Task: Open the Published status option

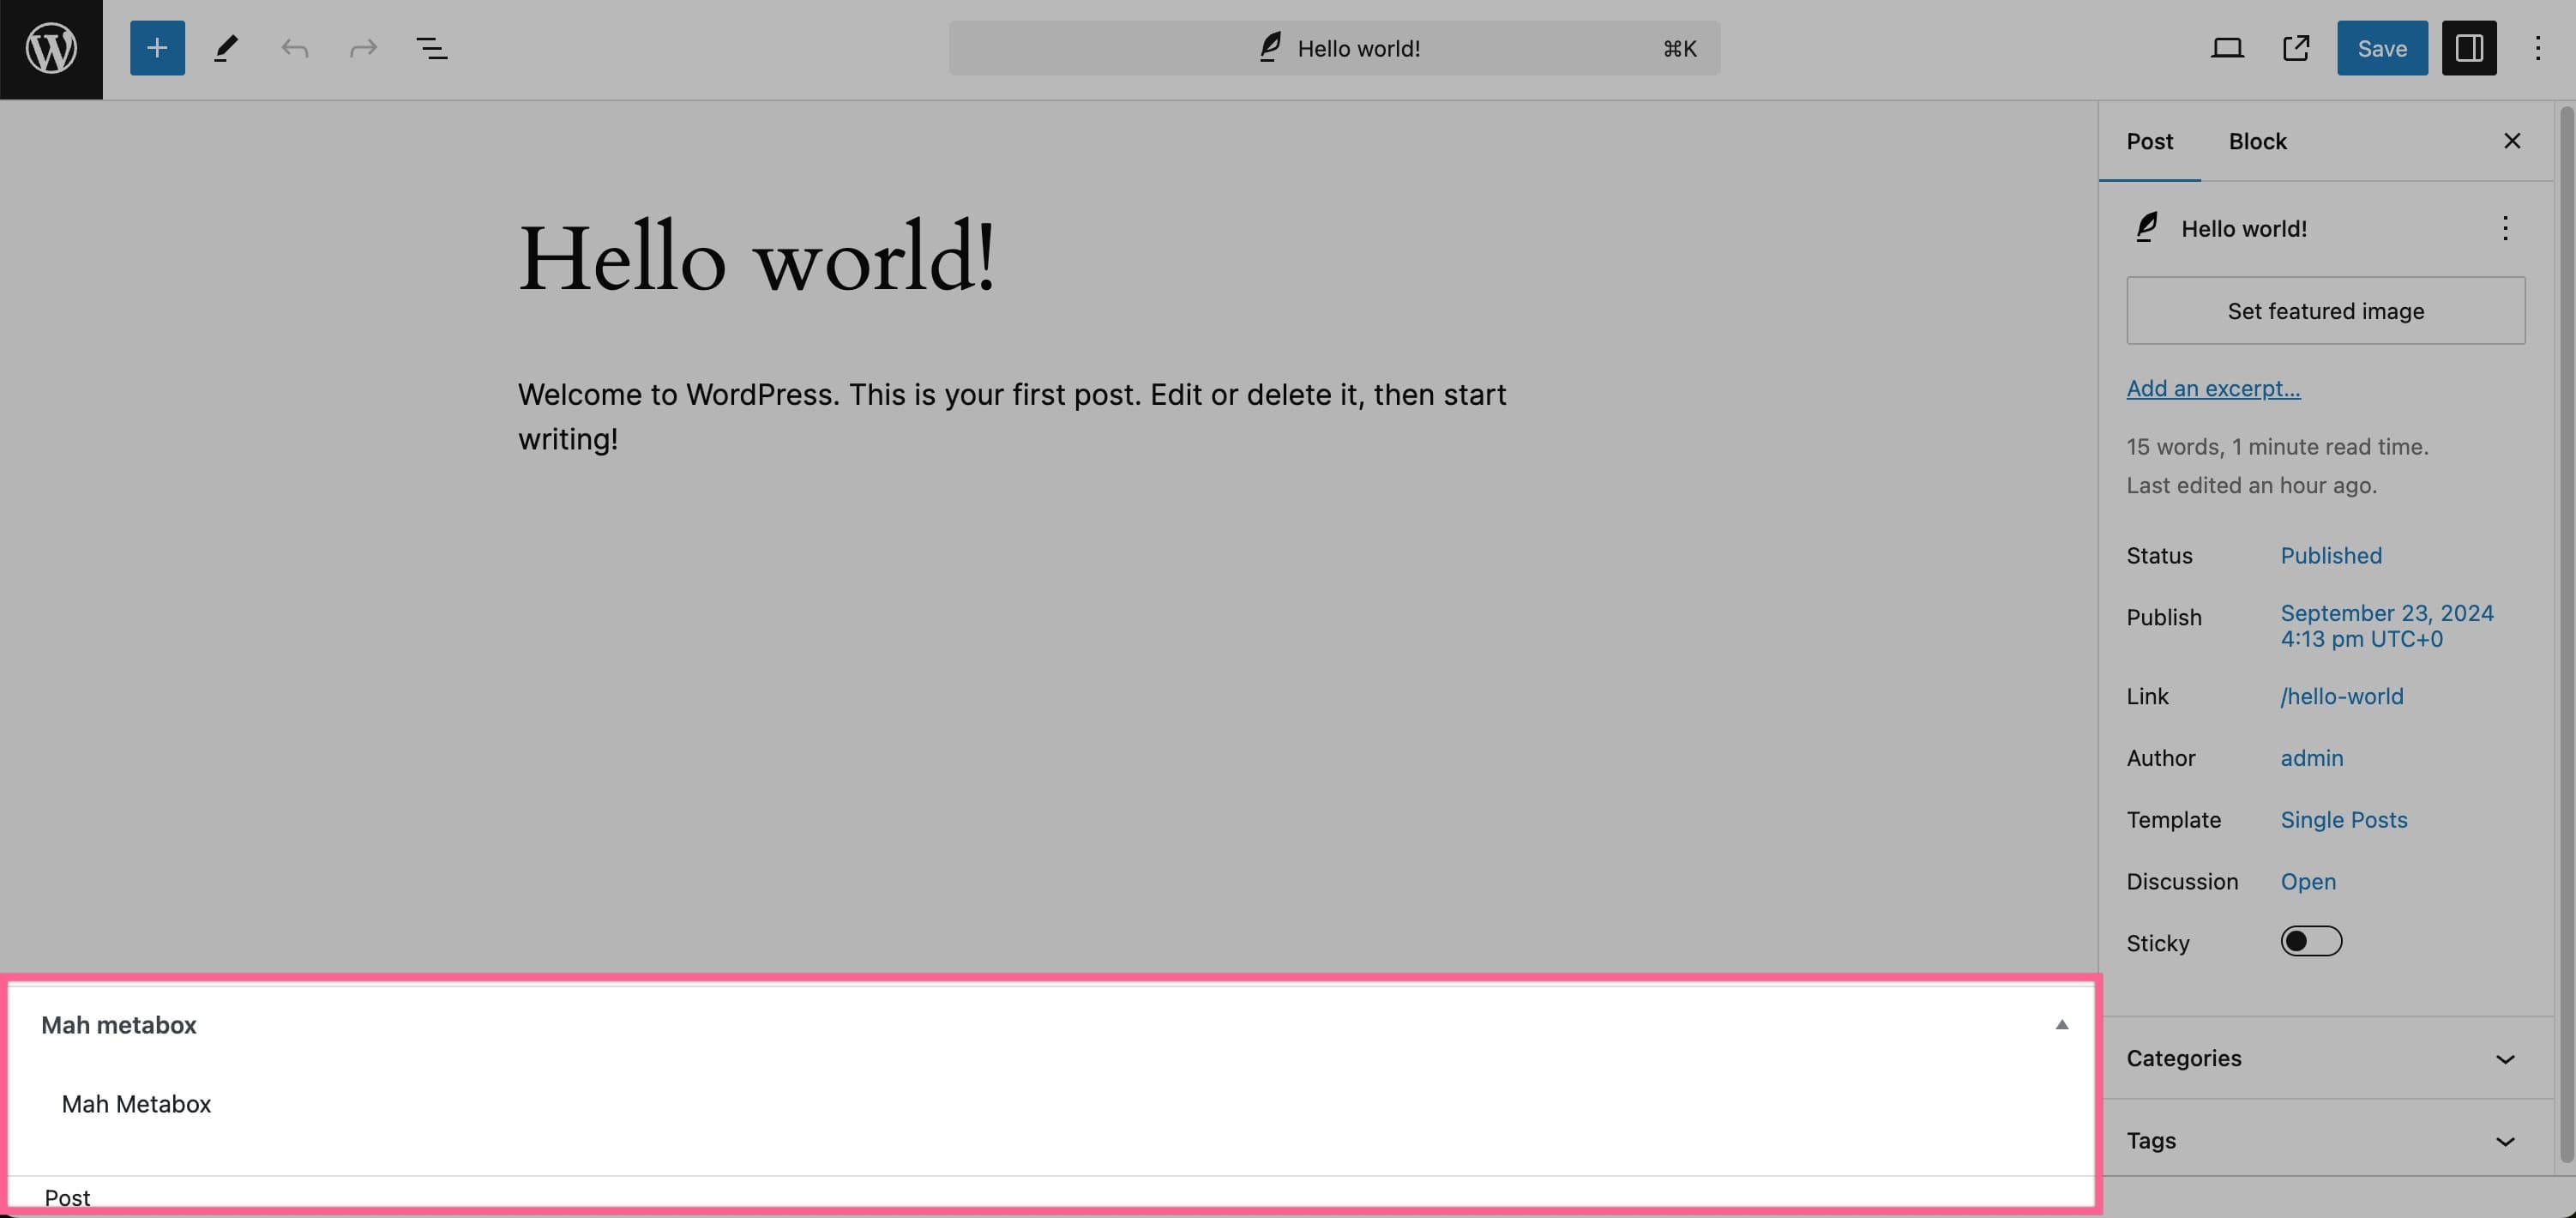Action: tap(2330, 555)
